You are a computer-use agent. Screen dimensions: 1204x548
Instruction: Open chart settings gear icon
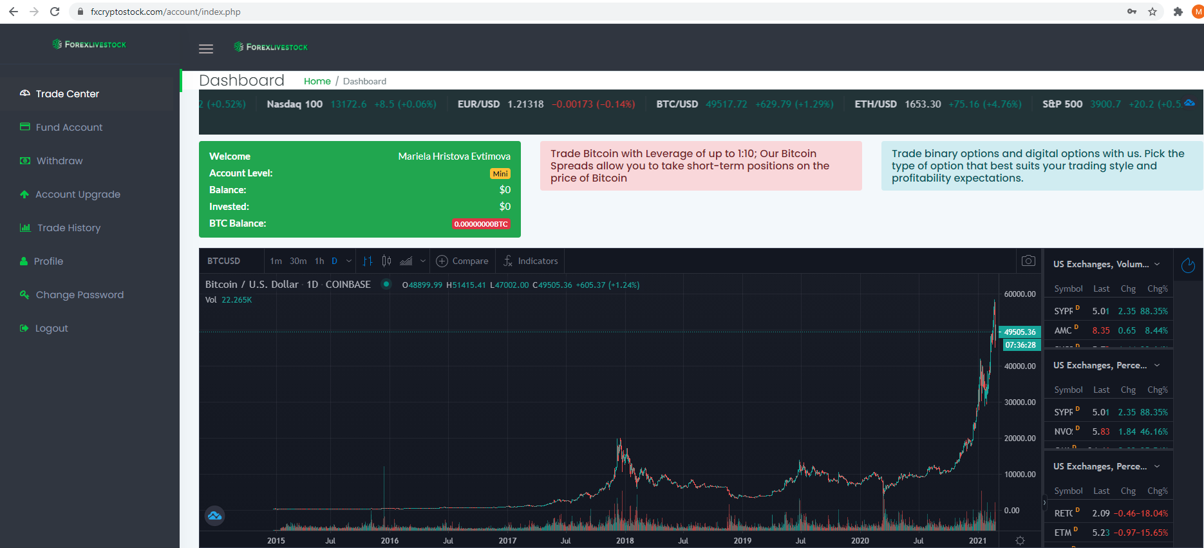(1020, 541)
